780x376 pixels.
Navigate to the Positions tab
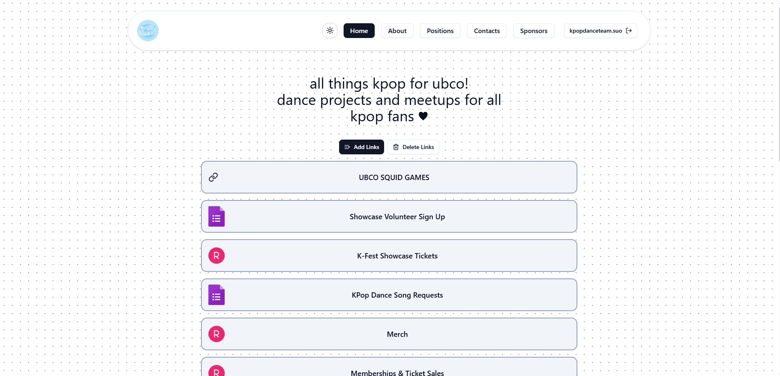pyautogui.click(x=440, y=30)
